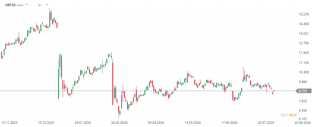Click the GRF.ES ticker name
This screenshot has width=315, height=127.
[x=10, y=5]
